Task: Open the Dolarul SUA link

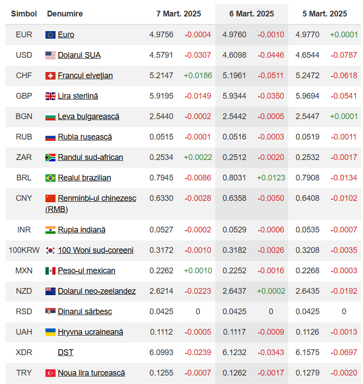Action: tap(79, 55)
